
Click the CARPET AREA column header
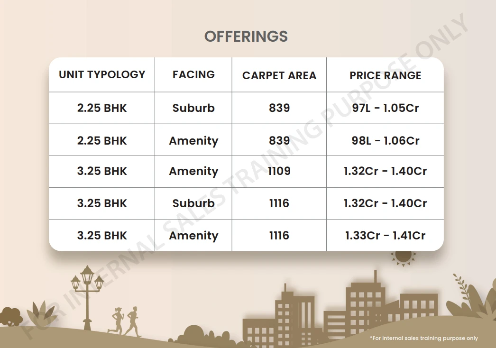pos(279,75)
